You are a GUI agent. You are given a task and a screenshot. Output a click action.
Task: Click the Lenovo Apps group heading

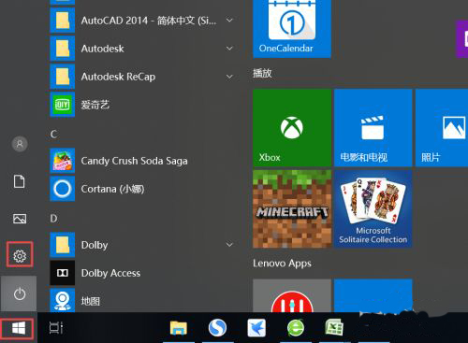[x=282, y=264]
